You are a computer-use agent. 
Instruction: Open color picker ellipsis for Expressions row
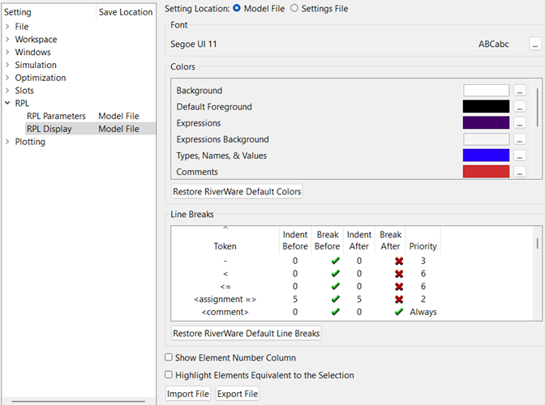(x=520, y=123)
